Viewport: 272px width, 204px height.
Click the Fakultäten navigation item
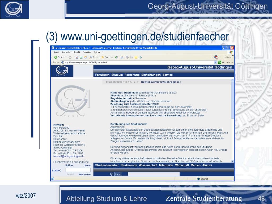coord(102,75)
